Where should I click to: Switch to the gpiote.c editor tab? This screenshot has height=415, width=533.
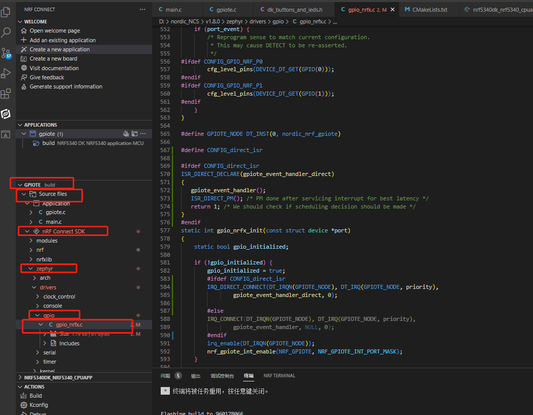[228, 10]
